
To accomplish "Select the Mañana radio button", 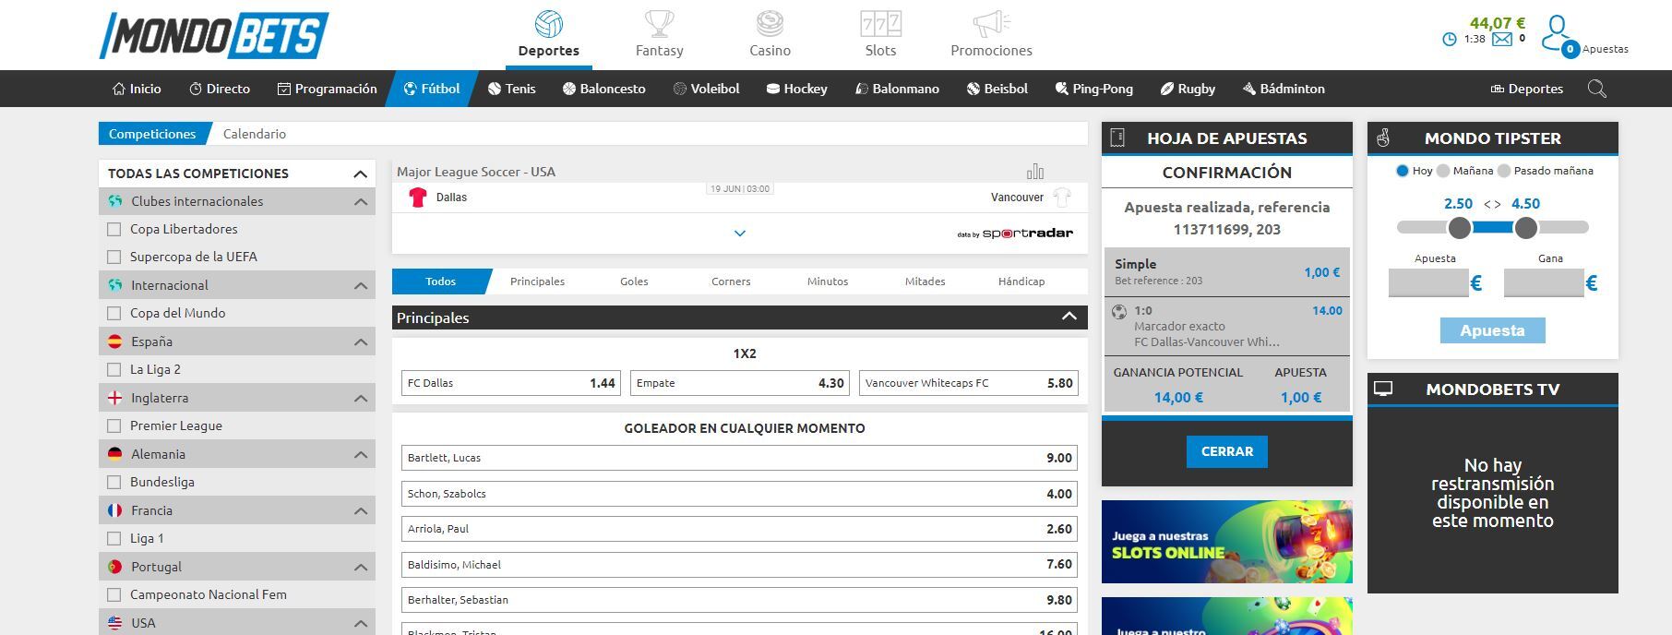I will [x=1443, y=171].
